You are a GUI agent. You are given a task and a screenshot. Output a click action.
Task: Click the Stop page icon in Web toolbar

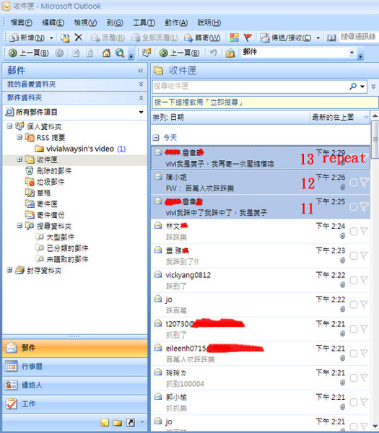coord(76,53)
